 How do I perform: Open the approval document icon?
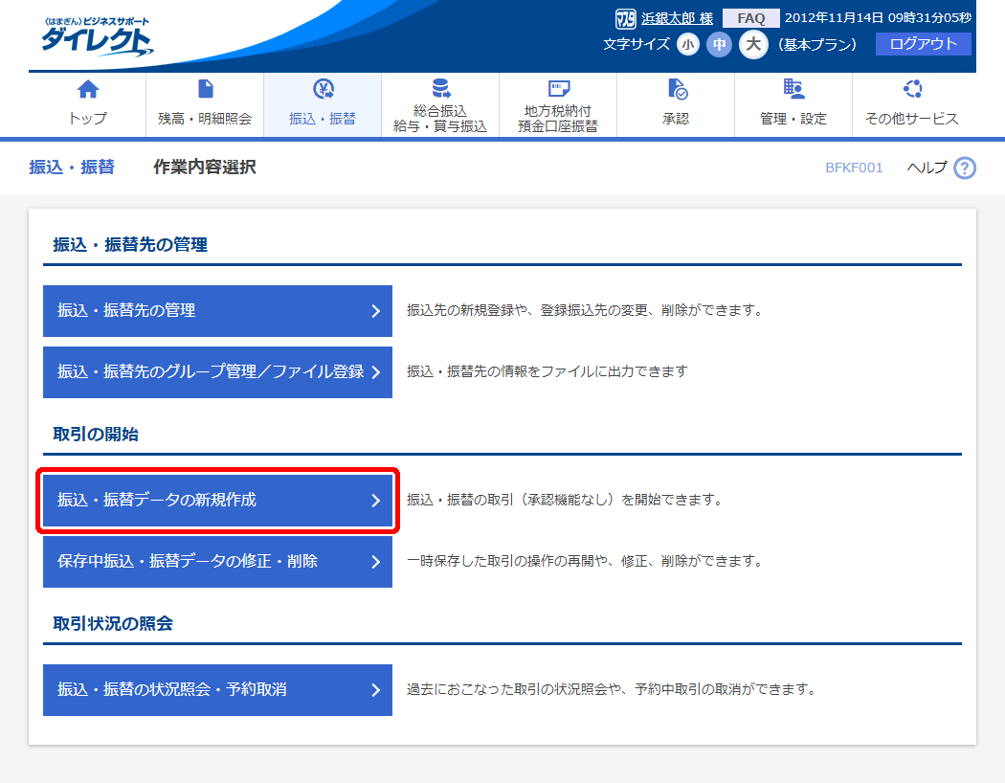[x=676, y=90]
